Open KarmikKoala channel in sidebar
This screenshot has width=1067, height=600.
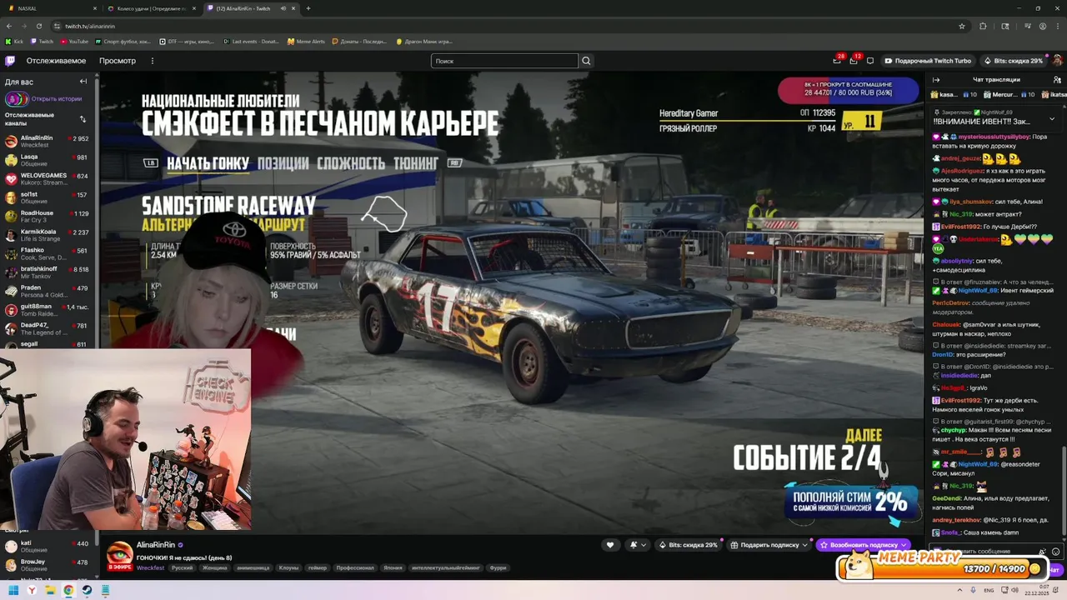[x=47, y=234]
